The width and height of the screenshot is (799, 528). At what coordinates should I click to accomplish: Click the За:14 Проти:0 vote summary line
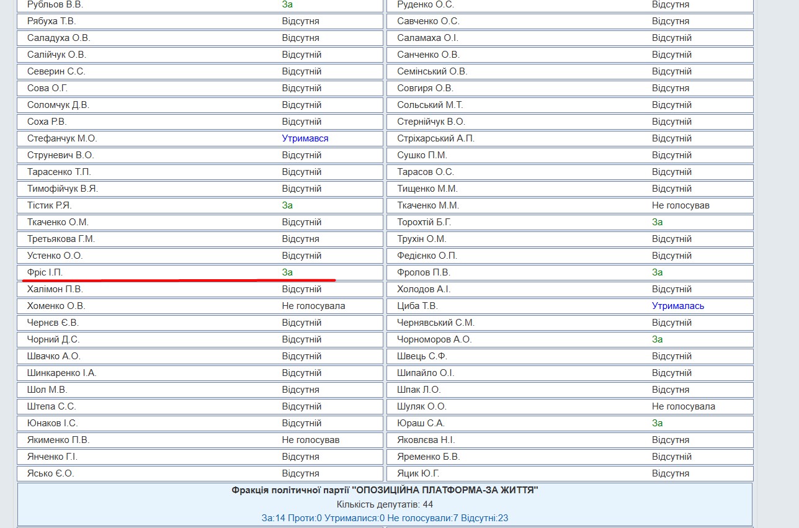coord(385,518)
